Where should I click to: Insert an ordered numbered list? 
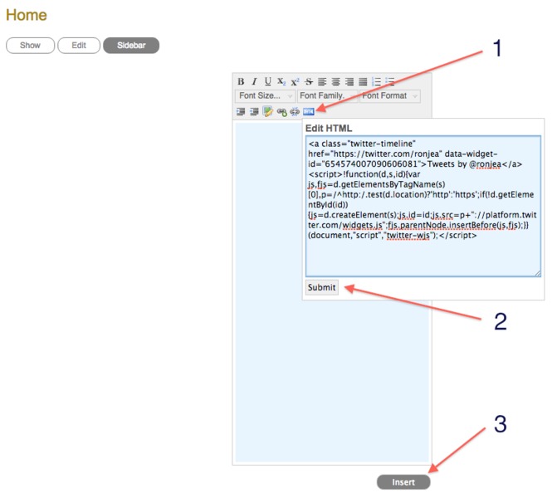376,81
